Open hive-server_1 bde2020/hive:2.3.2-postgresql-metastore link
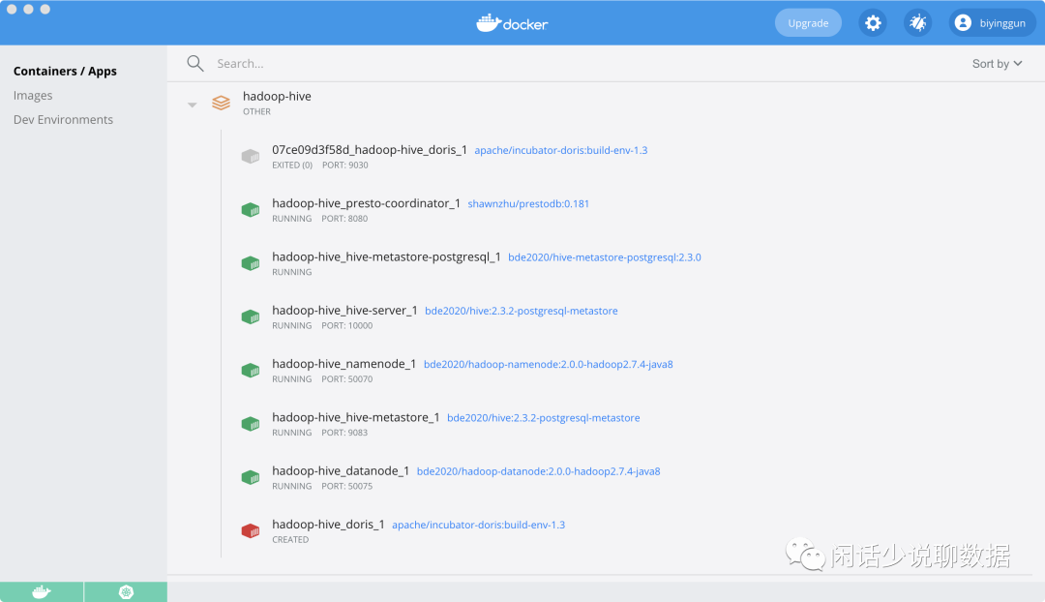 click(x=522, y=311)
